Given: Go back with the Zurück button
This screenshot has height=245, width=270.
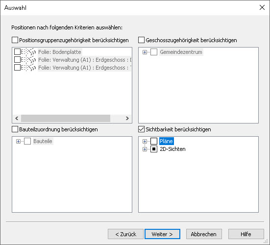Looking at the screenshot, I should pyautogui.click(x=125, y=234).
